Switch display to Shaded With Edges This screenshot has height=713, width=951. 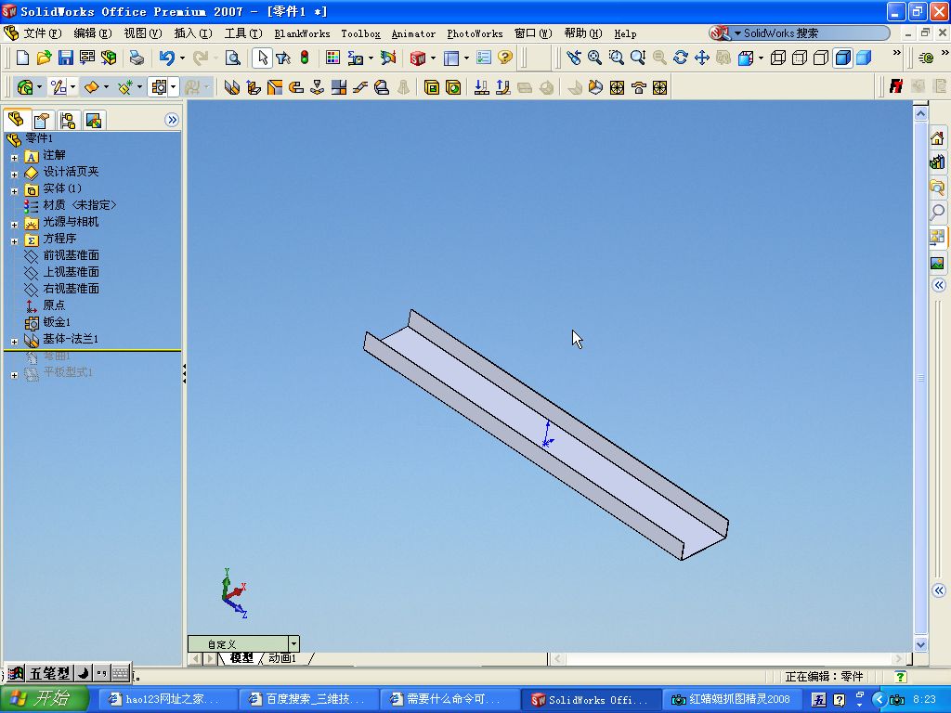coord(842,58)
